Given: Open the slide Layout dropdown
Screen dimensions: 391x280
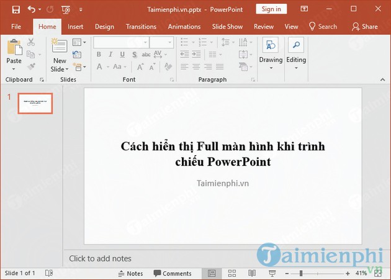Looking at the screenshot, I should tap(79, 42).
